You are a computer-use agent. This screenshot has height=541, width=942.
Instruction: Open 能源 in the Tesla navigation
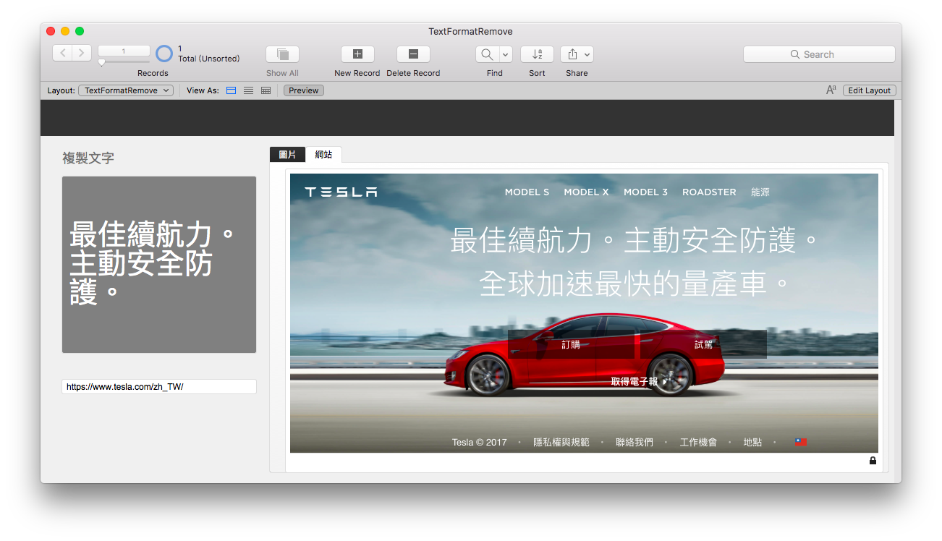[760, 192]
